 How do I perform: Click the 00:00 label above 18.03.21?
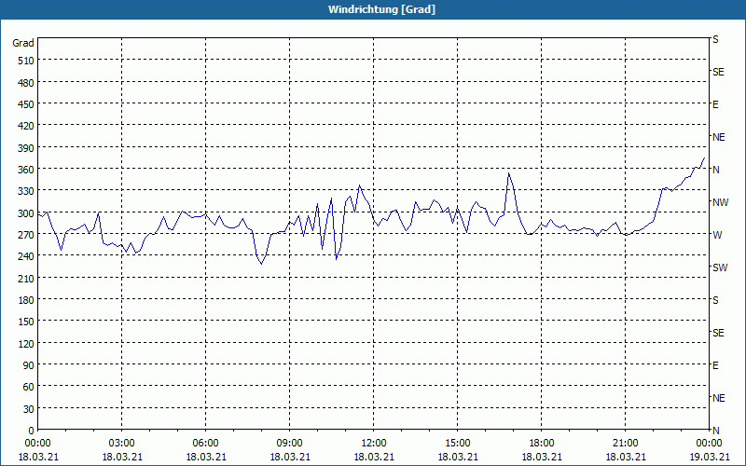[37, 444]
